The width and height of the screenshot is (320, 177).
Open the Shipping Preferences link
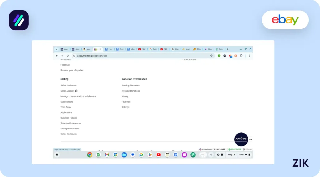coord(71,123)
